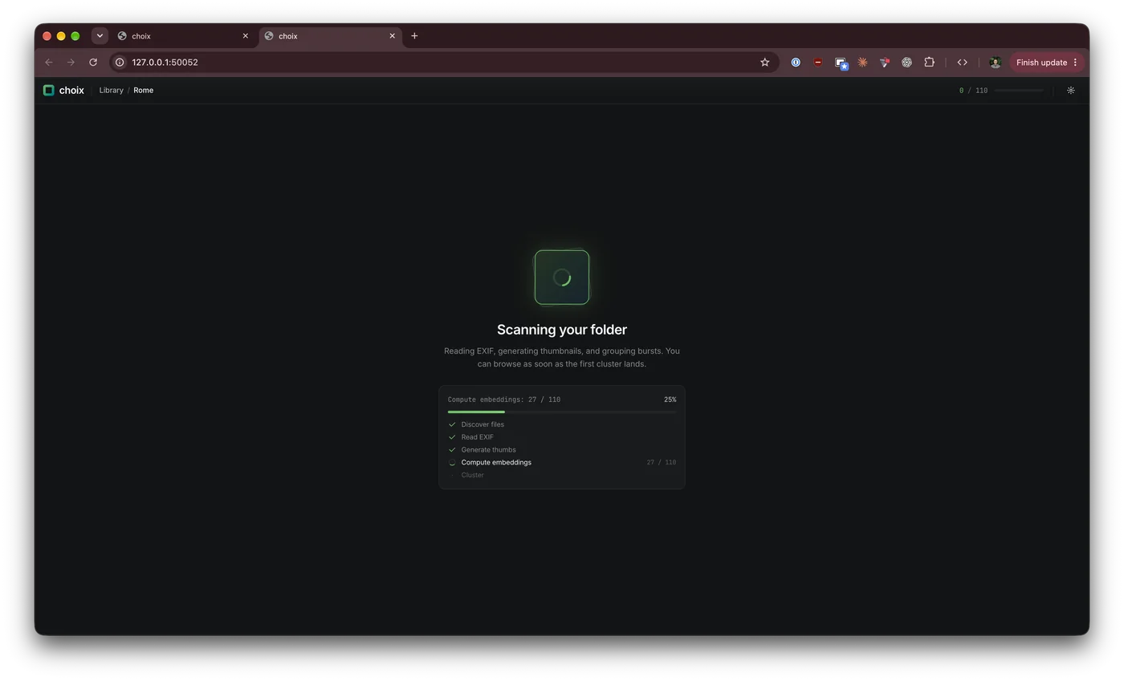
Task: Open the Extensions puzzle-piece menu
Action: [x=929, y=63]
